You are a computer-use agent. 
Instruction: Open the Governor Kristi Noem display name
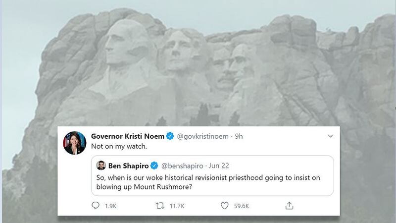click(128, 136)
